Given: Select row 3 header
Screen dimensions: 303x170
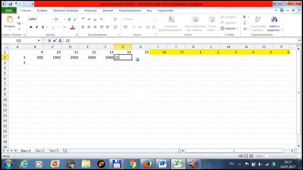Looking at the screenshot, I should [5, 63].
